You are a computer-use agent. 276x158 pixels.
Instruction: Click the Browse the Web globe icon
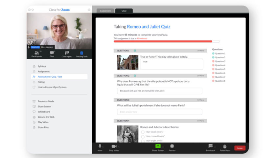pos(34,117)
